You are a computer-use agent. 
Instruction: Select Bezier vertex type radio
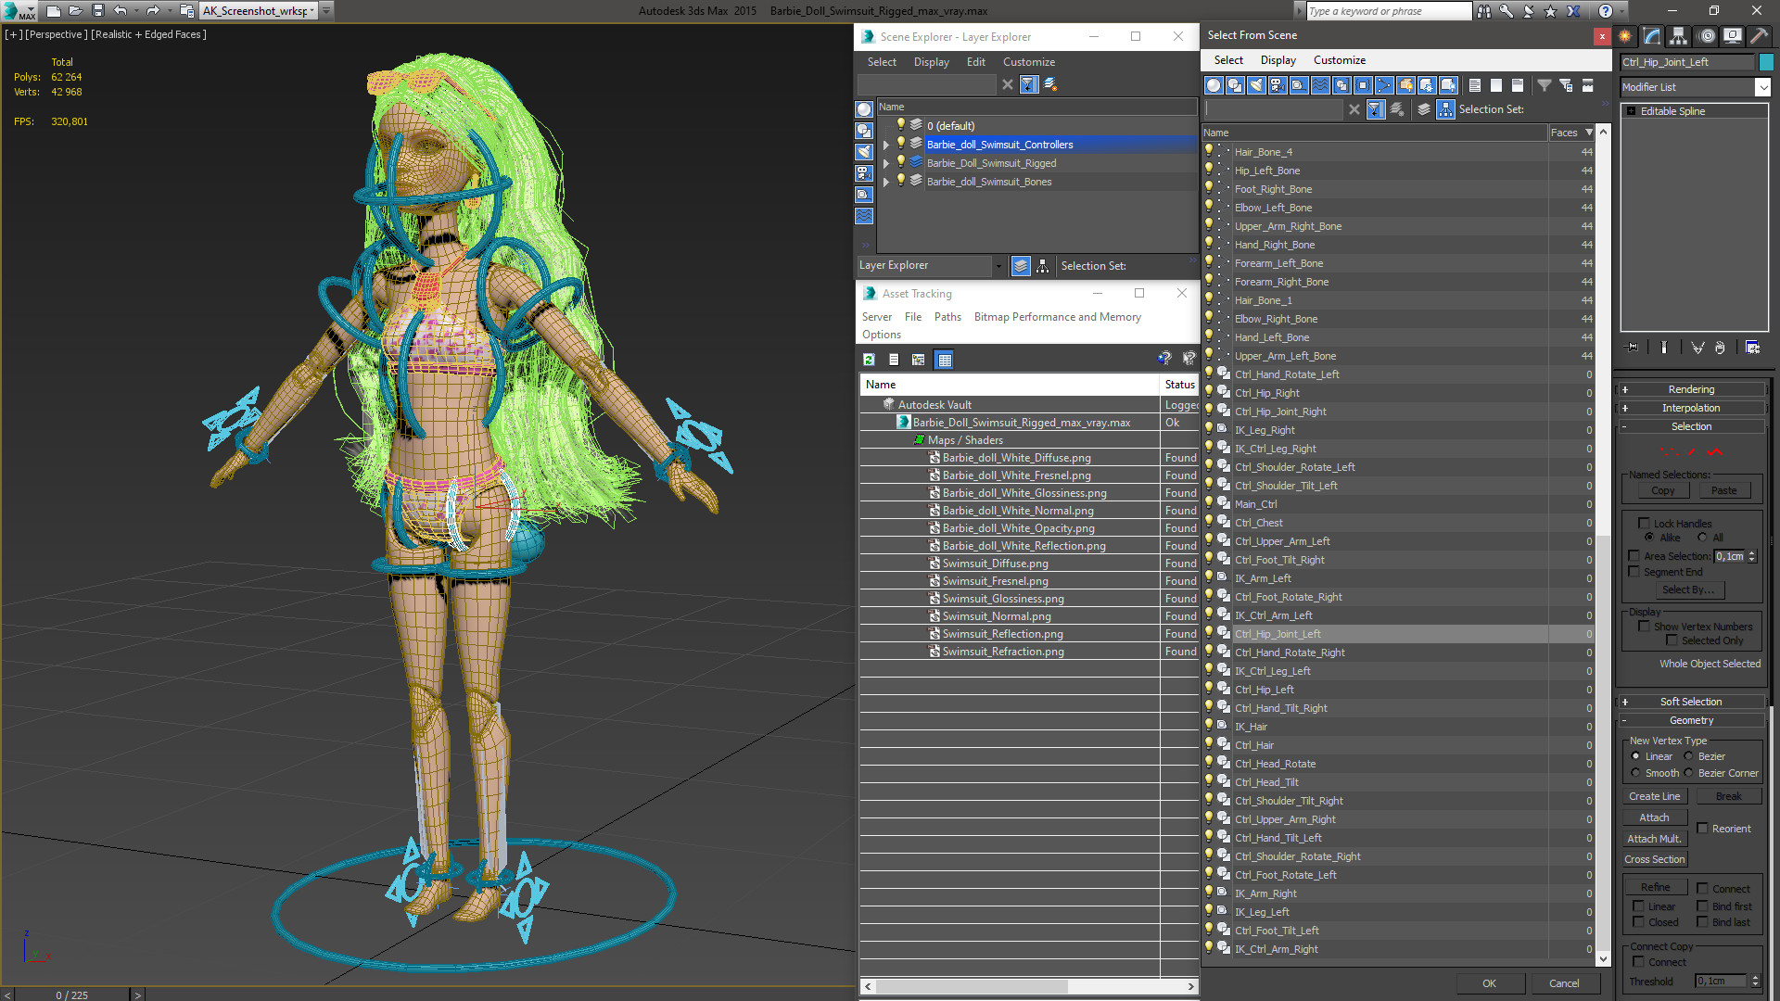[1688, 756]
